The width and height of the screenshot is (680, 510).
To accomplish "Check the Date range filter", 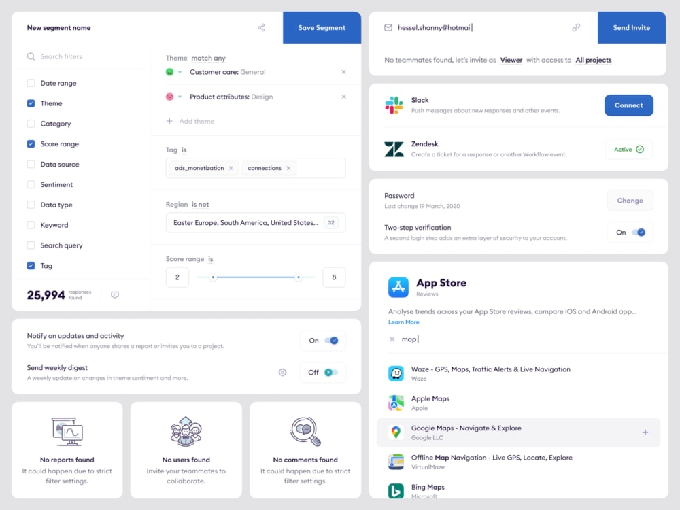I will pos(31,83).
